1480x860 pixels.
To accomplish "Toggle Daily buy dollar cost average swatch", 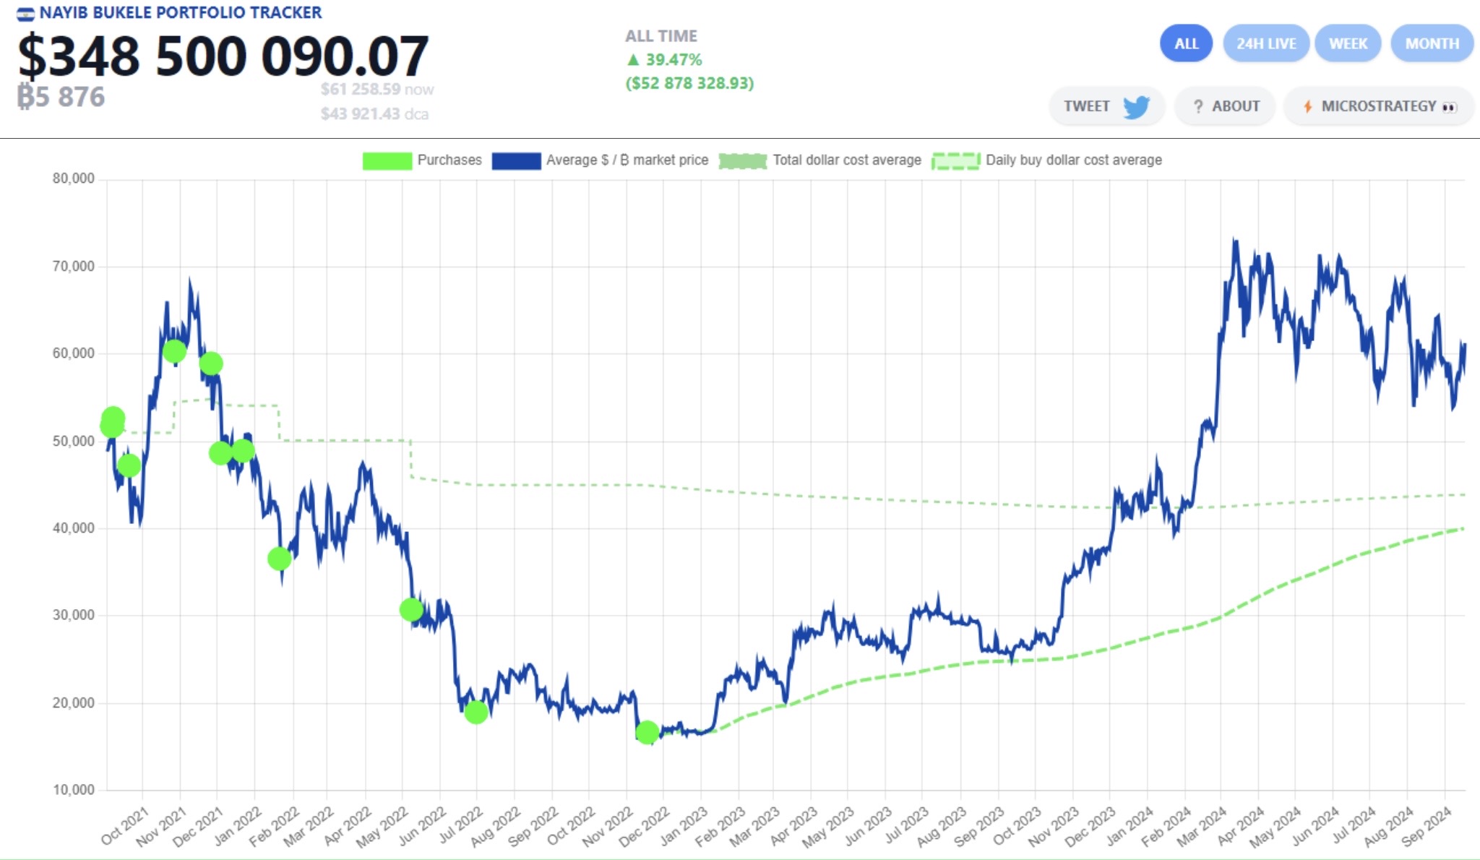I will coord(955,160).
